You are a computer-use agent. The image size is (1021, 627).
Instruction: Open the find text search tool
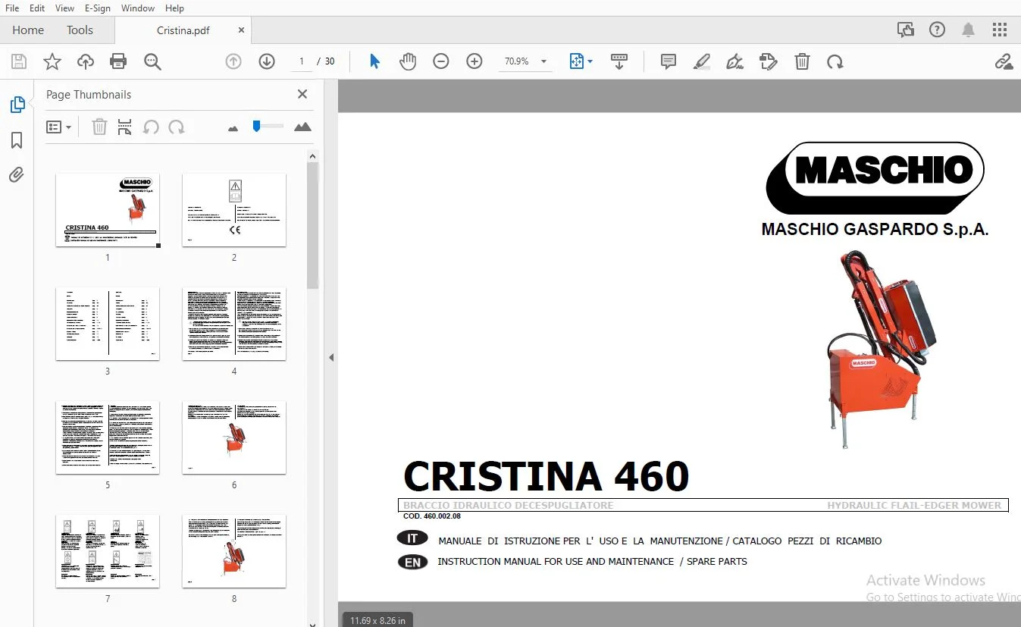tap(152, 61)
